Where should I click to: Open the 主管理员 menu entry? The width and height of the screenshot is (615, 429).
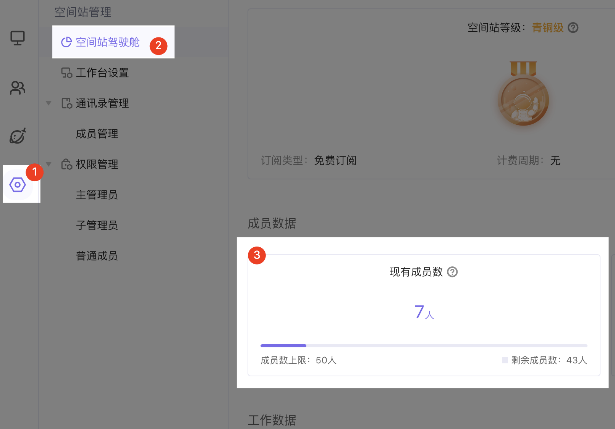click(97, 195)
